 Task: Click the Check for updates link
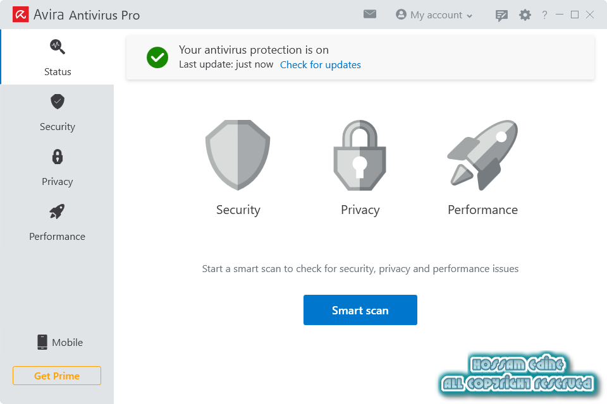[320, 64]
